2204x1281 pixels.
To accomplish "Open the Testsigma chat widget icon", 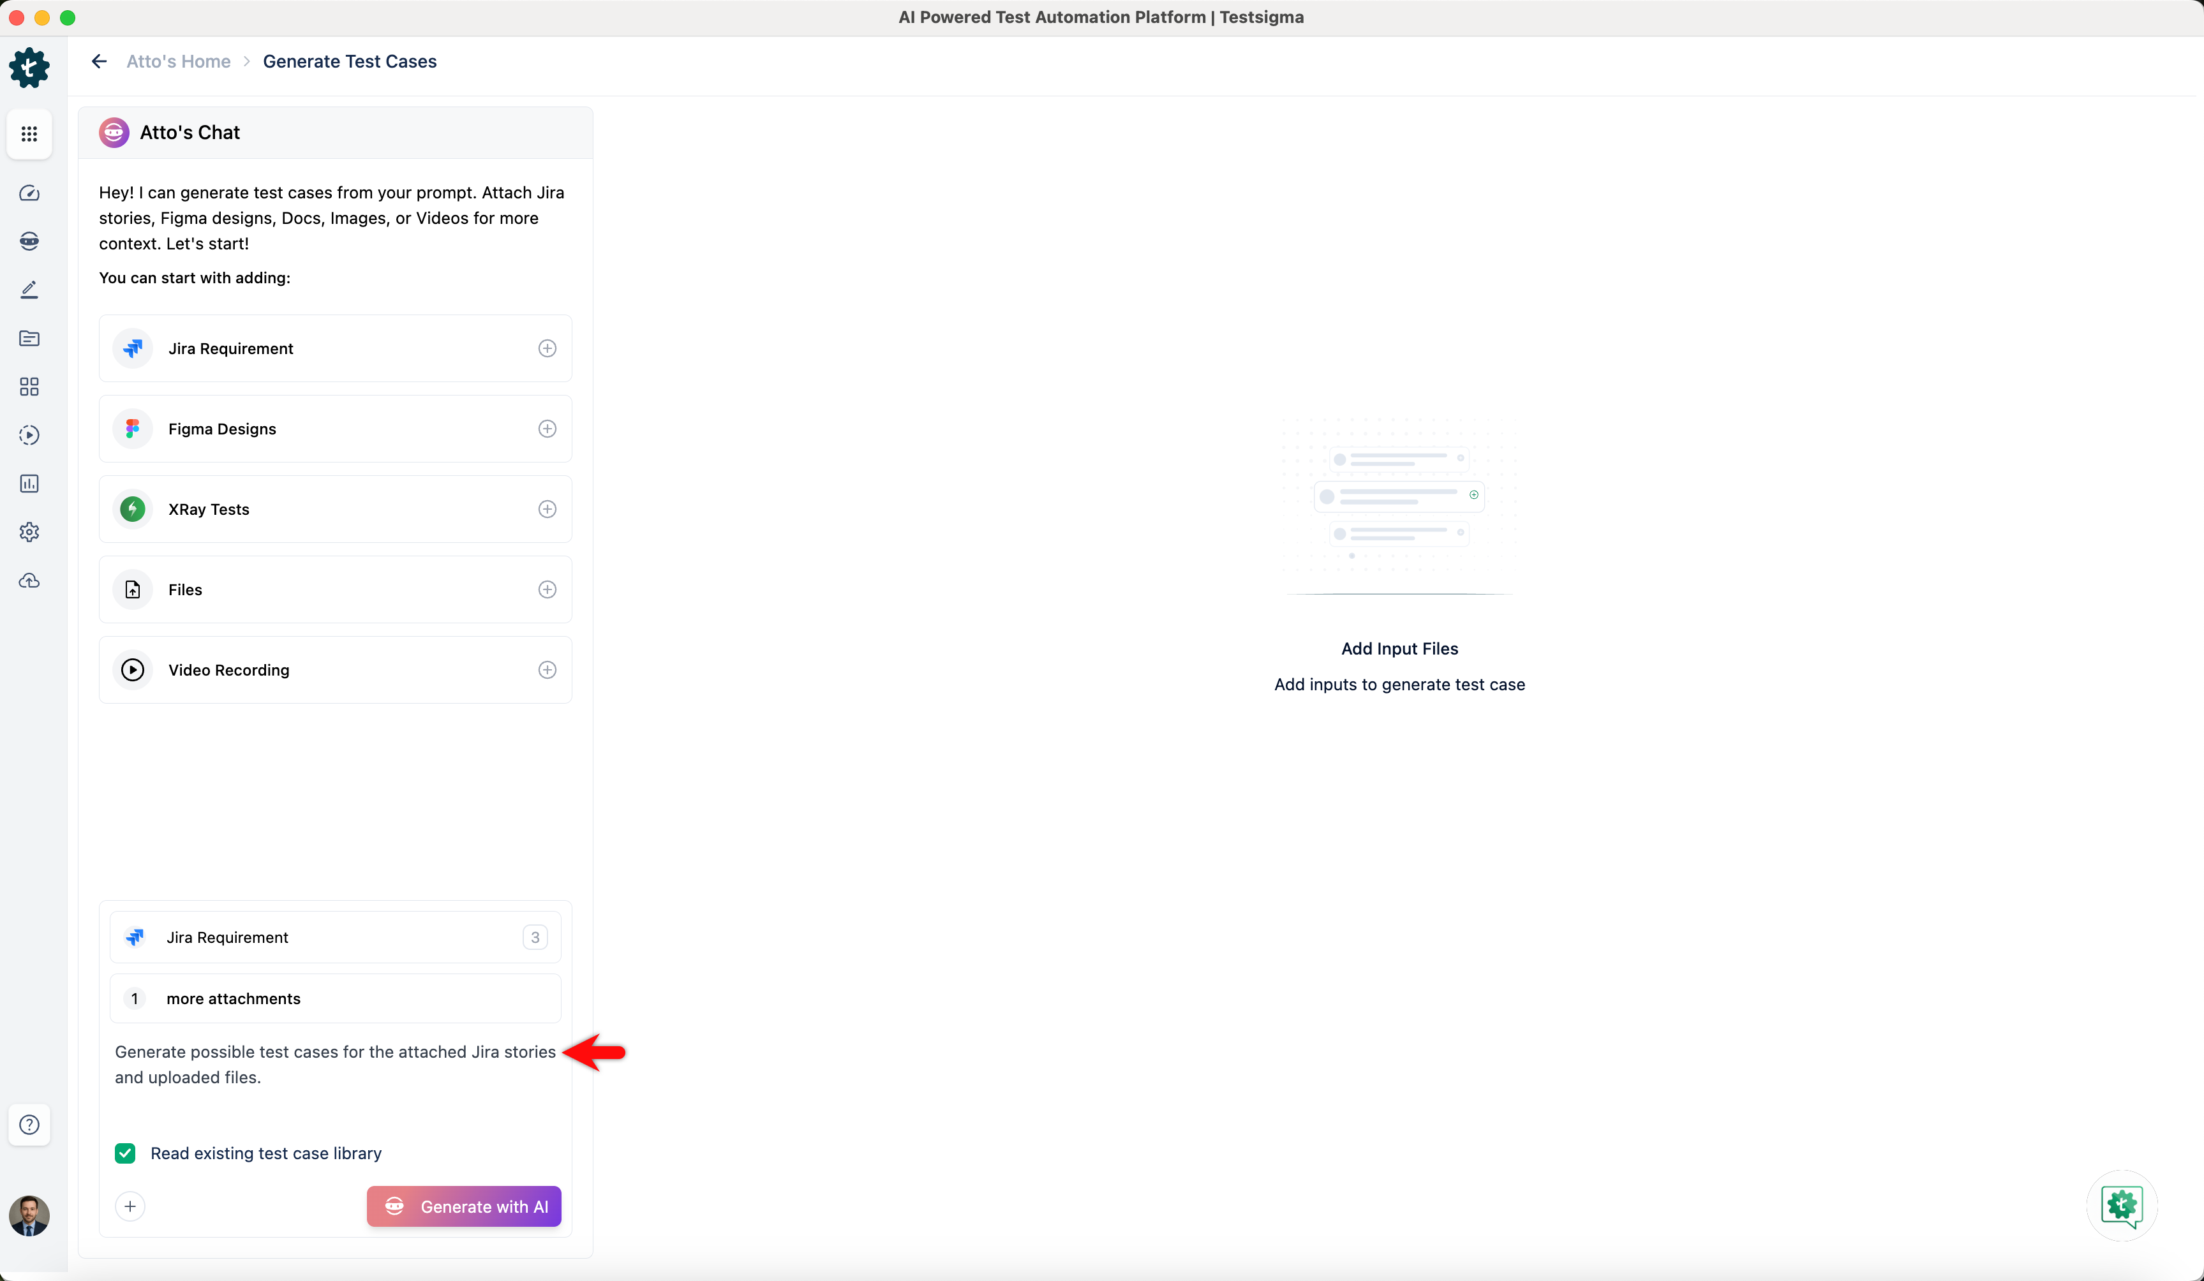I will [2121, 1206].
